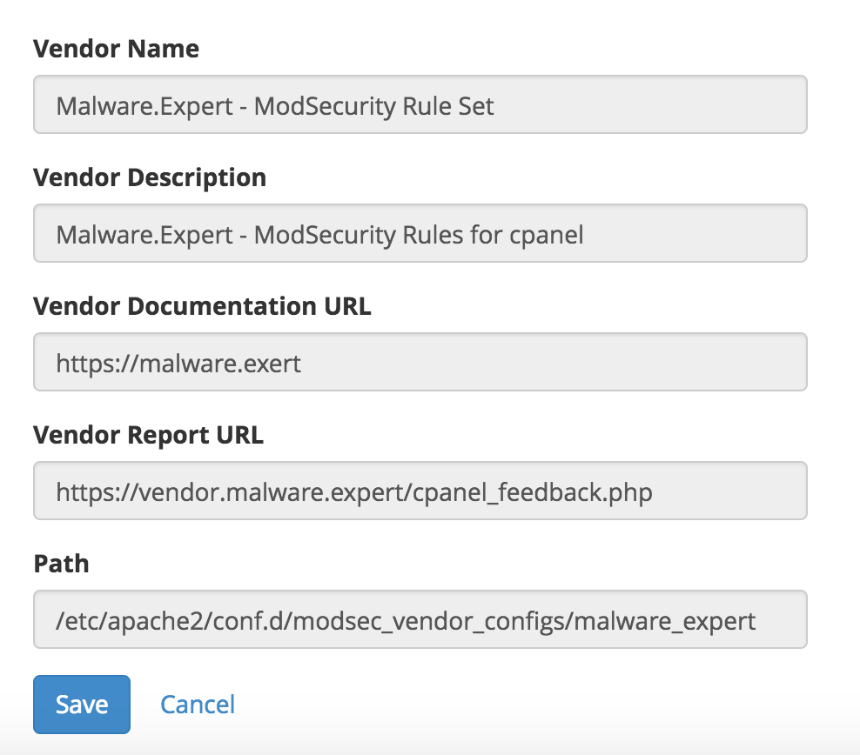Click the Vendor Report URL label
The width and height of the screenshot is (860, 755).
(x=149, y=435)
